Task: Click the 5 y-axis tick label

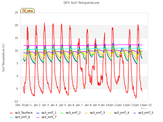Action: (17, 64)
